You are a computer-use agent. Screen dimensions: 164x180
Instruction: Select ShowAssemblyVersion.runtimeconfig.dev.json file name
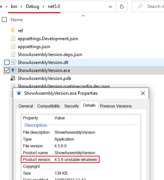click(x=64, y=86)
